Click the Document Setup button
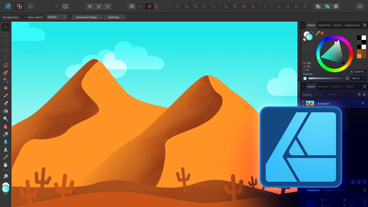The height and width of the screenshot is (207, 368). click(x=87, y=17)
